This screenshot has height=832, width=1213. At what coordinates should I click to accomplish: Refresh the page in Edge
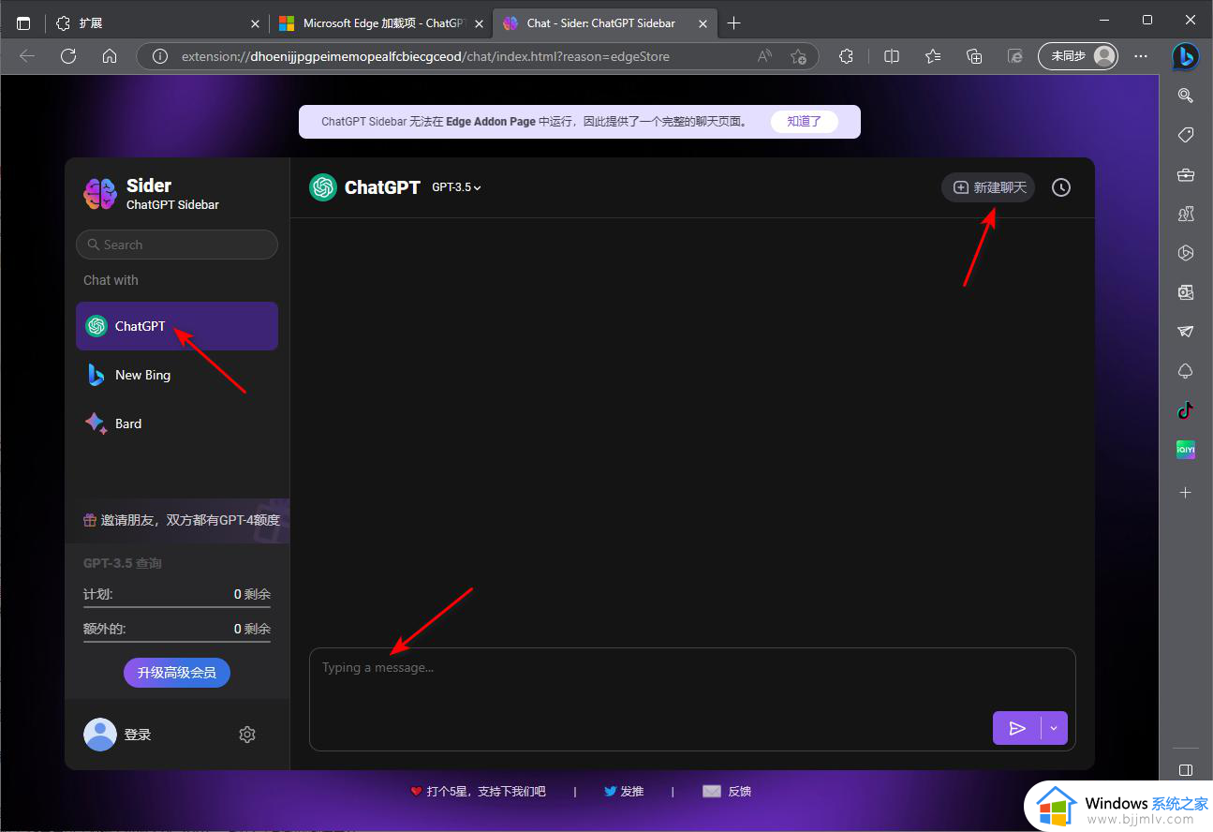[68, 56]
